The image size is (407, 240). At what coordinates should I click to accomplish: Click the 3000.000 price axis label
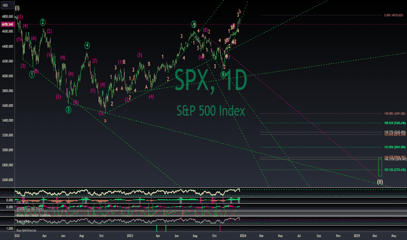[x=7, y=150]
